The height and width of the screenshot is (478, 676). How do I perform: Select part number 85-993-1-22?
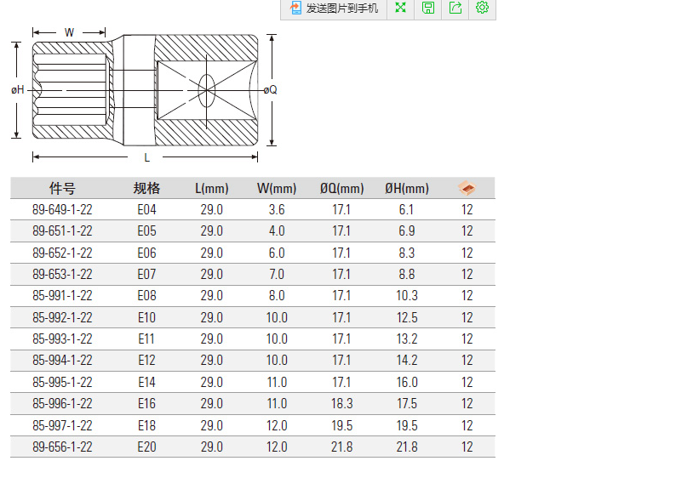(x=62, y=339)
